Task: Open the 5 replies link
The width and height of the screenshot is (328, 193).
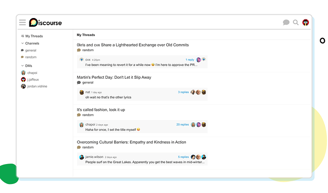Action: coord(183,157)
